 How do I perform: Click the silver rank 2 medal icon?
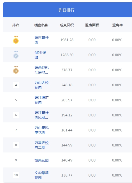point(16,55)
